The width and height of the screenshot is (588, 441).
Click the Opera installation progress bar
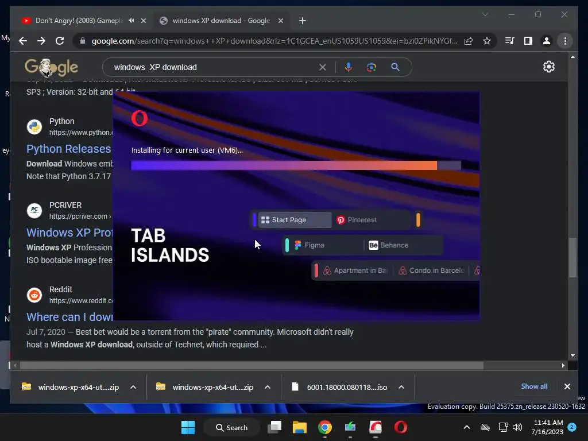pyautogui.click(x=296, y=165)
